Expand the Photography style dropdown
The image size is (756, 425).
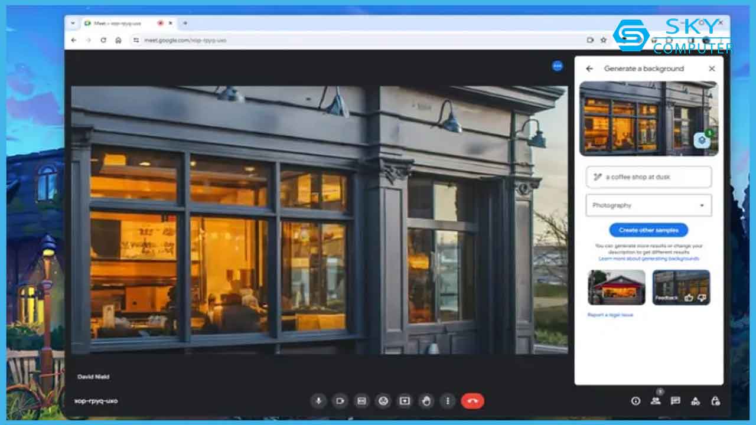click(x=649, y=205)
